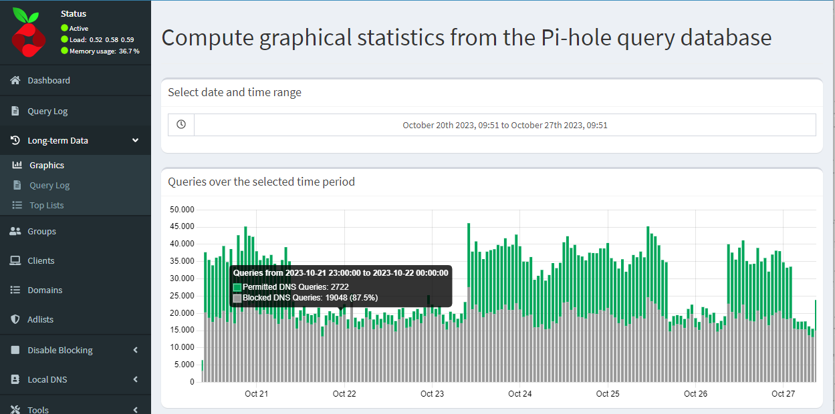Open the date and time range field

click(x=505, y=125)
